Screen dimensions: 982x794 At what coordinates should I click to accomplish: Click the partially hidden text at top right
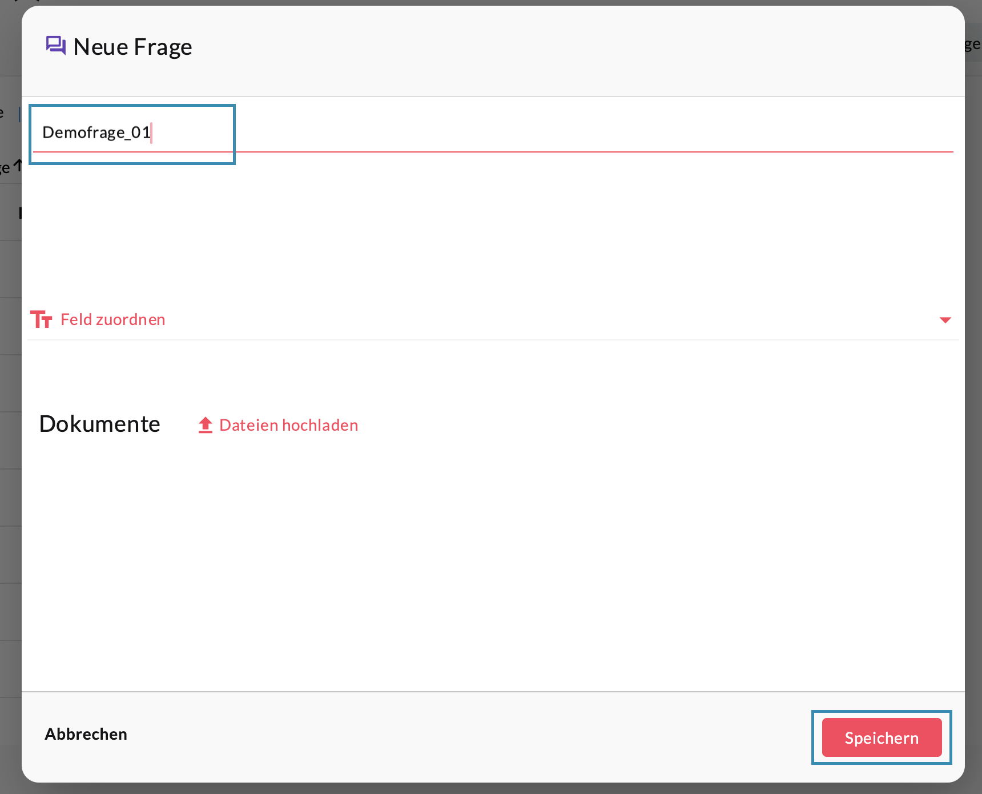972,44
